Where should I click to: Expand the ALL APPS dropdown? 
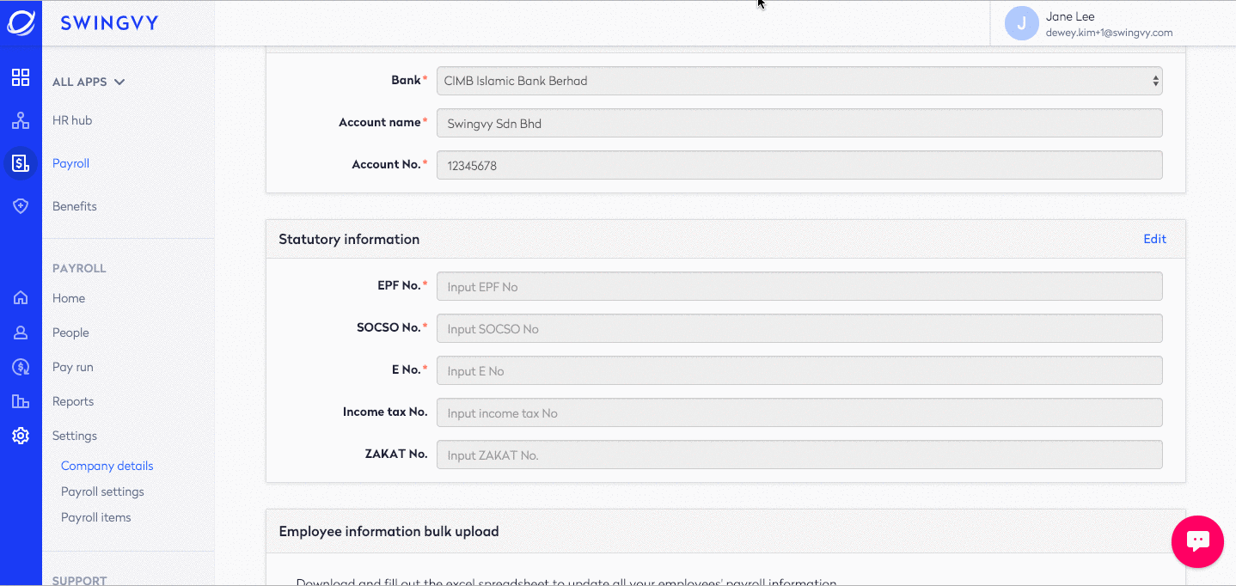click(x=89, y=82)
